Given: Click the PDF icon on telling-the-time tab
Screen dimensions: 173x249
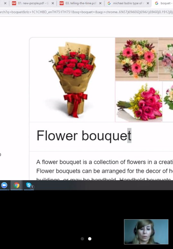Looking at the screenshot, I should pyautogui.click(x=62, y=3).
